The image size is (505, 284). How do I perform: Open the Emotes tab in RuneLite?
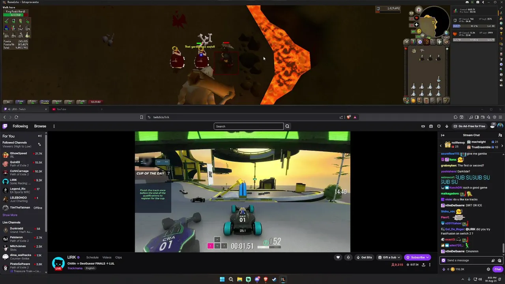coord(440,101)
